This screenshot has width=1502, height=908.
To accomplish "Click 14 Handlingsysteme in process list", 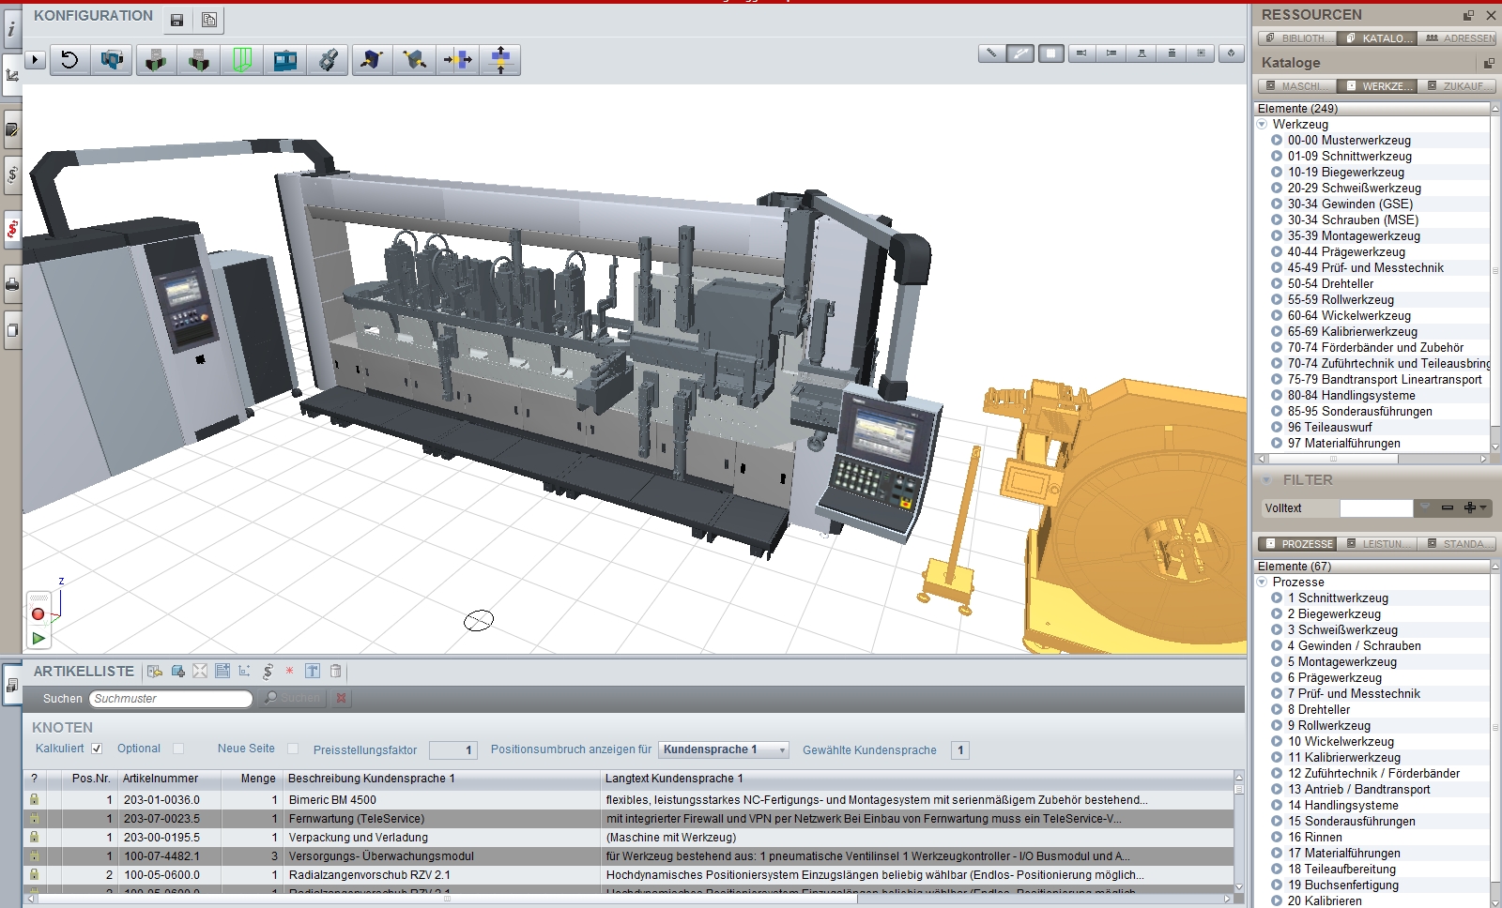I will [x=1342, y=806].
